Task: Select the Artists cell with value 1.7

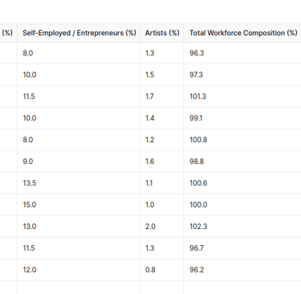Action: pos(161,96)
